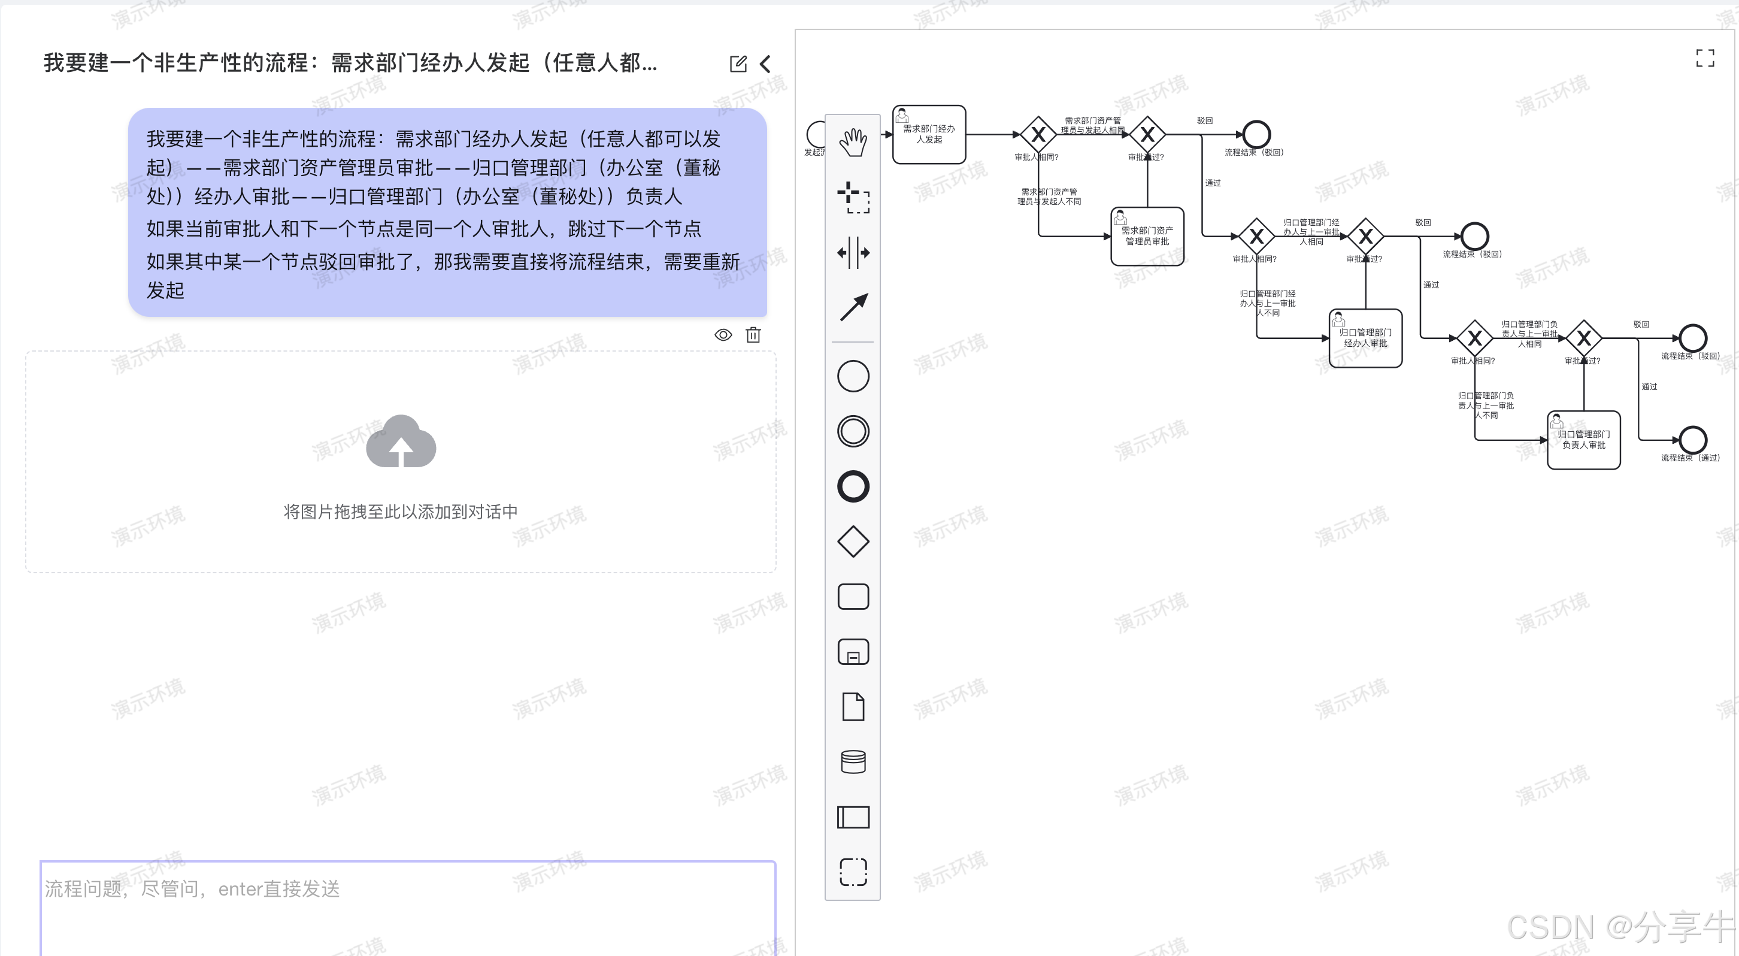Image resolution: width=1739 pixels, height=956 pixels.
Task: Activate the global connect arrow tool
Action: 853,307
